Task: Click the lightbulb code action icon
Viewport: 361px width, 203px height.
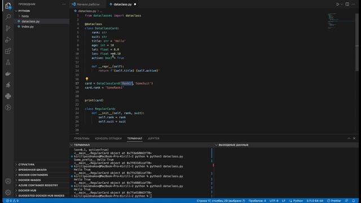Action: click(87, 79)
